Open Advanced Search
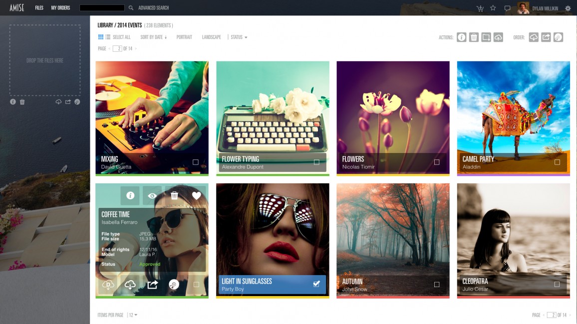The height and width of the screenshot is (324, 577). tap(153, 7)
